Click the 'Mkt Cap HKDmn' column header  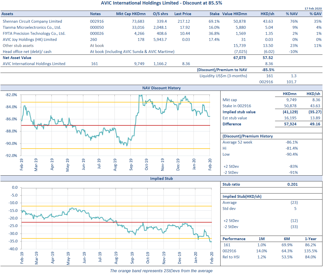131,14
